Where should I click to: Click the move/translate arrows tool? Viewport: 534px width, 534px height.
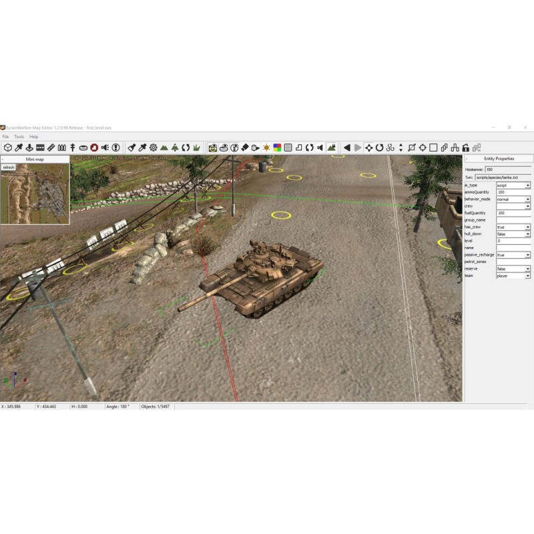pos(368,148)
